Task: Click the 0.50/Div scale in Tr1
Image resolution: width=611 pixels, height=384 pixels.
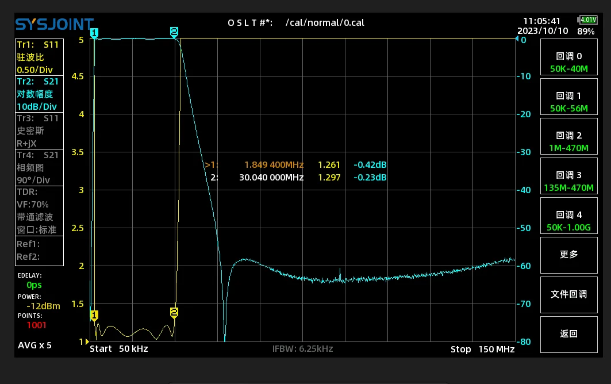Action: [34, 70]
